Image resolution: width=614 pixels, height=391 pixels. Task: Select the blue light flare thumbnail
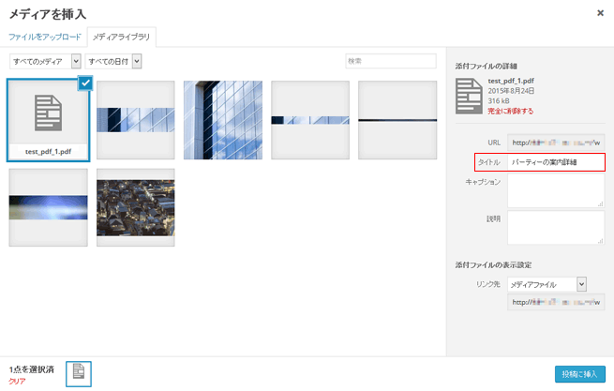tap(48, 208)
